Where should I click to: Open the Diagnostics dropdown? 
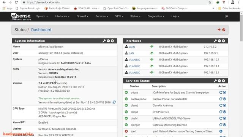coord(156,16)
